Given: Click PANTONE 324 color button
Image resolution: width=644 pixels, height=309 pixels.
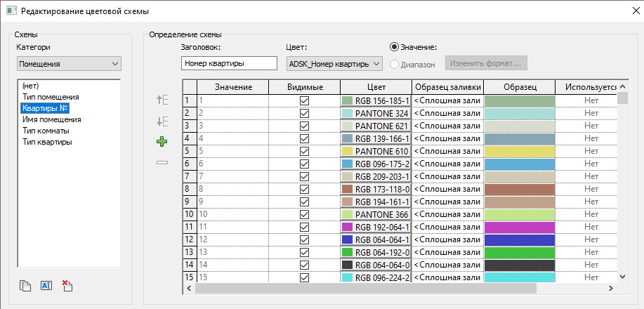Looking at the screenshot, I should click(376, 113).
